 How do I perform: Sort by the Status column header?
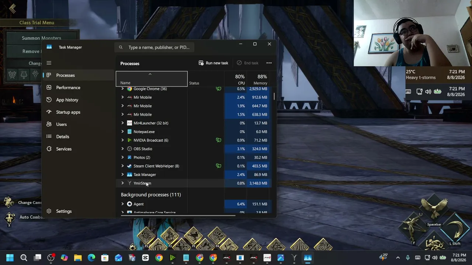point(206,79)
